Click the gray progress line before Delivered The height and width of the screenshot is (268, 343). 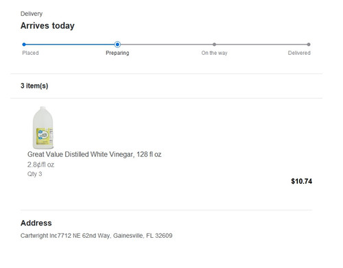point(261,45)
